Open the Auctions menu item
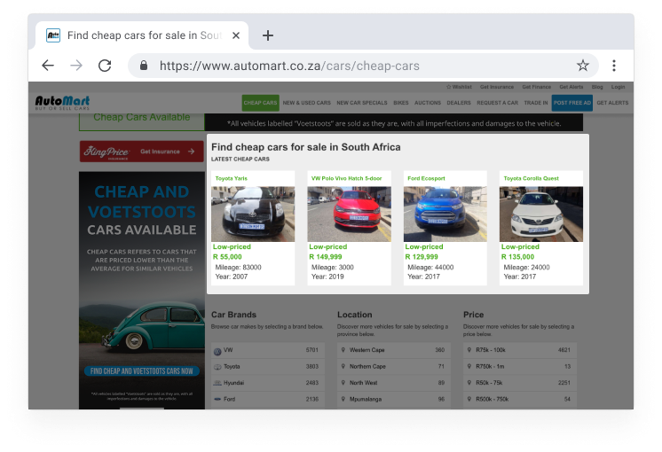 (428, 103)
